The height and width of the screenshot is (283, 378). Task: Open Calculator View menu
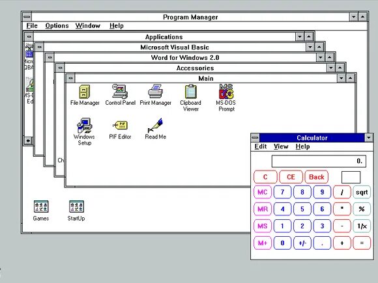click(281, 146)
